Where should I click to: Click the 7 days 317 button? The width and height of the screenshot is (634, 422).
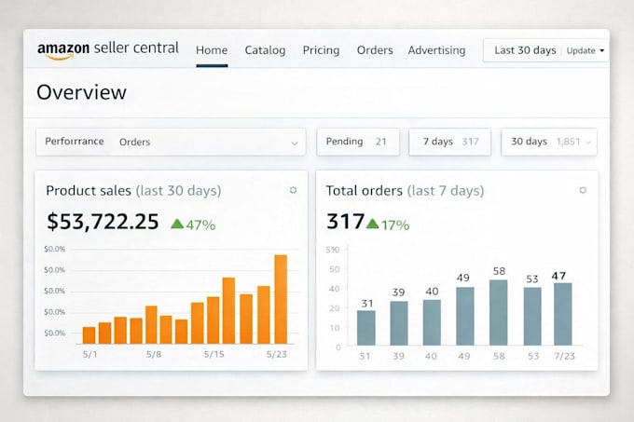[449, 142]
